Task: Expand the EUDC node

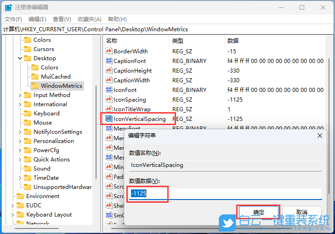Action: [x=12, y=205]
